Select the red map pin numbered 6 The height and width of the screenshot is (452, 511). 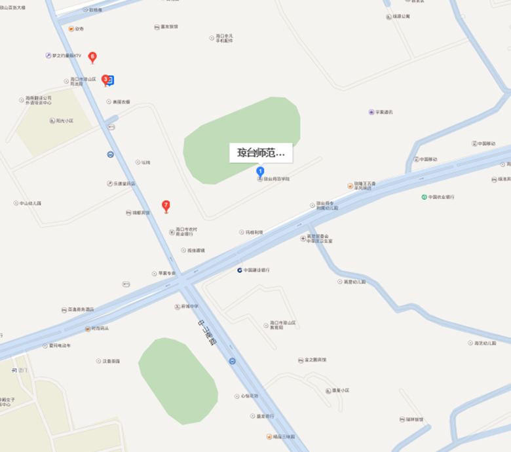click(x=92, y=58)
